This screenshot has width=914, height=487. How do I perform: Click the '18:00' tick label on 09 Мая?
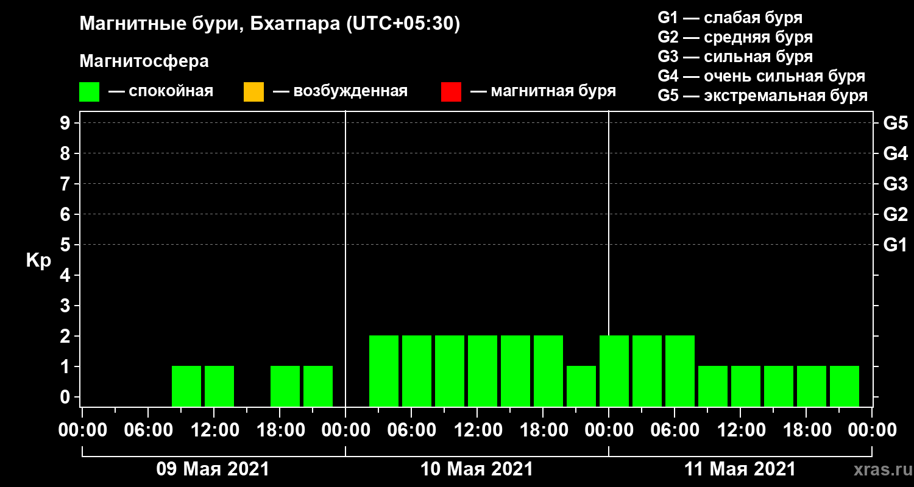[x=280, y=430]
